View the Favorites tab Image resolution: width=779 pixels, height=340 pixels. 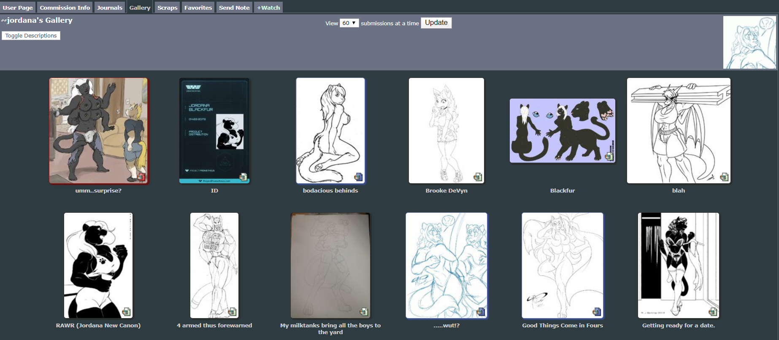[198, 8]
